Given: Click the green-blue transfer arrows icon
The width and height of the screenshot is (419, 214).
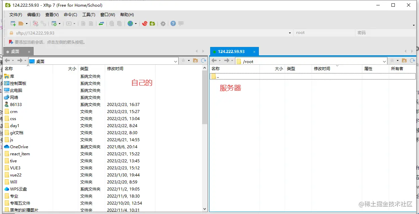Looking at the screenshot, I should [x=101, y=23].
